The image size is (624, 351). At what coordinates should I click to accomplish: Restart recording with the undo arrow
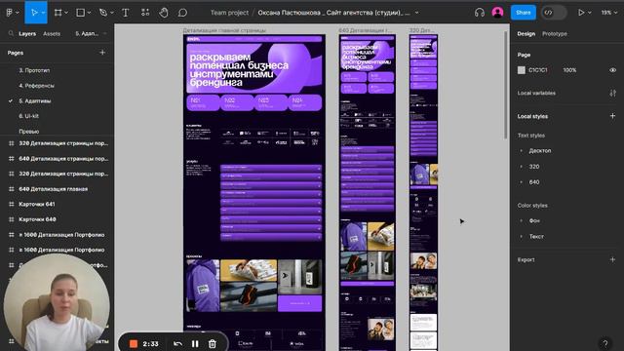click(177, 344)
